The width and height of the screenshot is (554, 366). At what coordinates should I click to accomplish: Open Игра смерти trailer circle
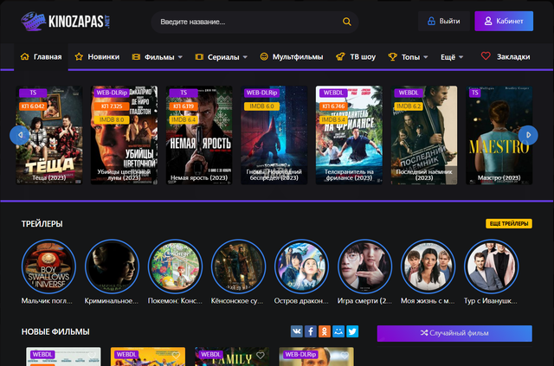(x=365, y=266)
